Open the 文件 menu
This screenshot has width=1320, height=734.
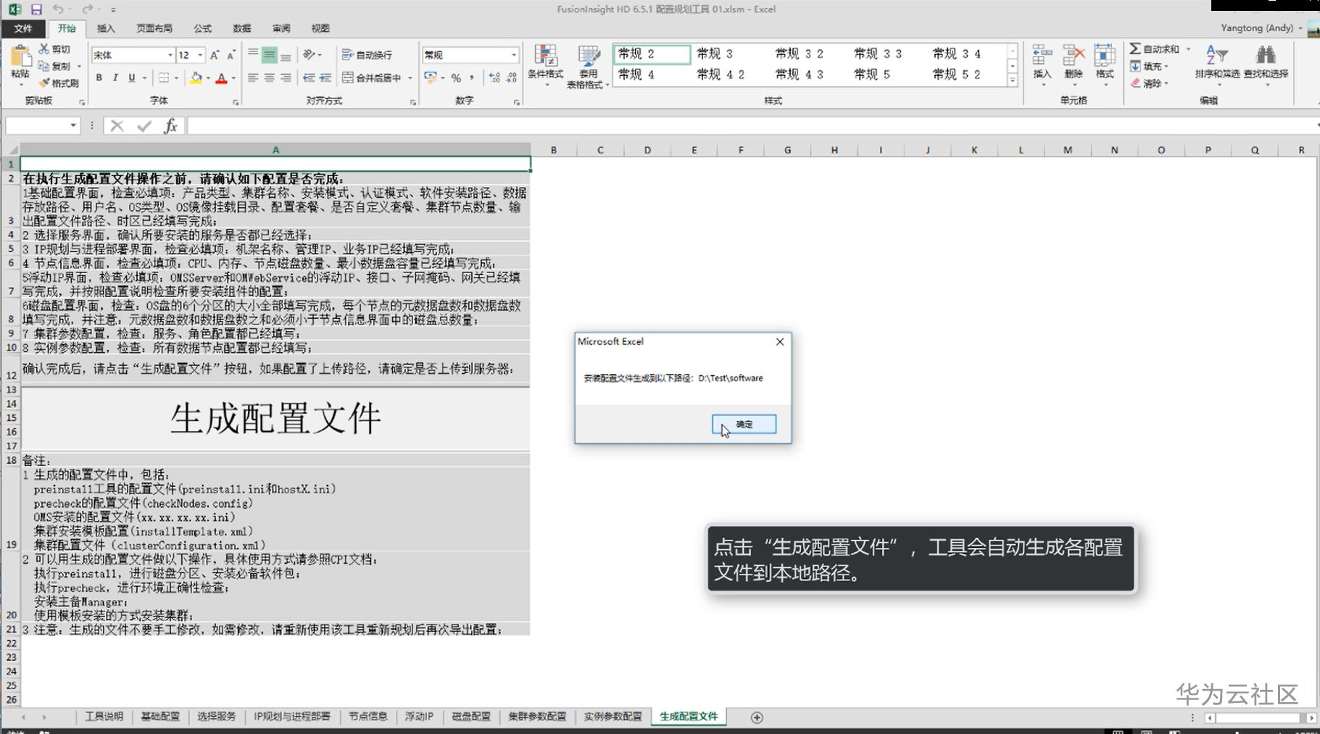[x=23, y=28]
